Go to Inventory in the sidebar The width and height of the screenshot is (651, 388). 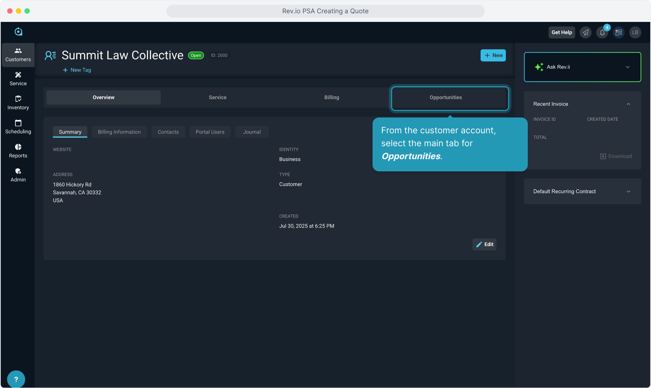click(x=18, y=103)
